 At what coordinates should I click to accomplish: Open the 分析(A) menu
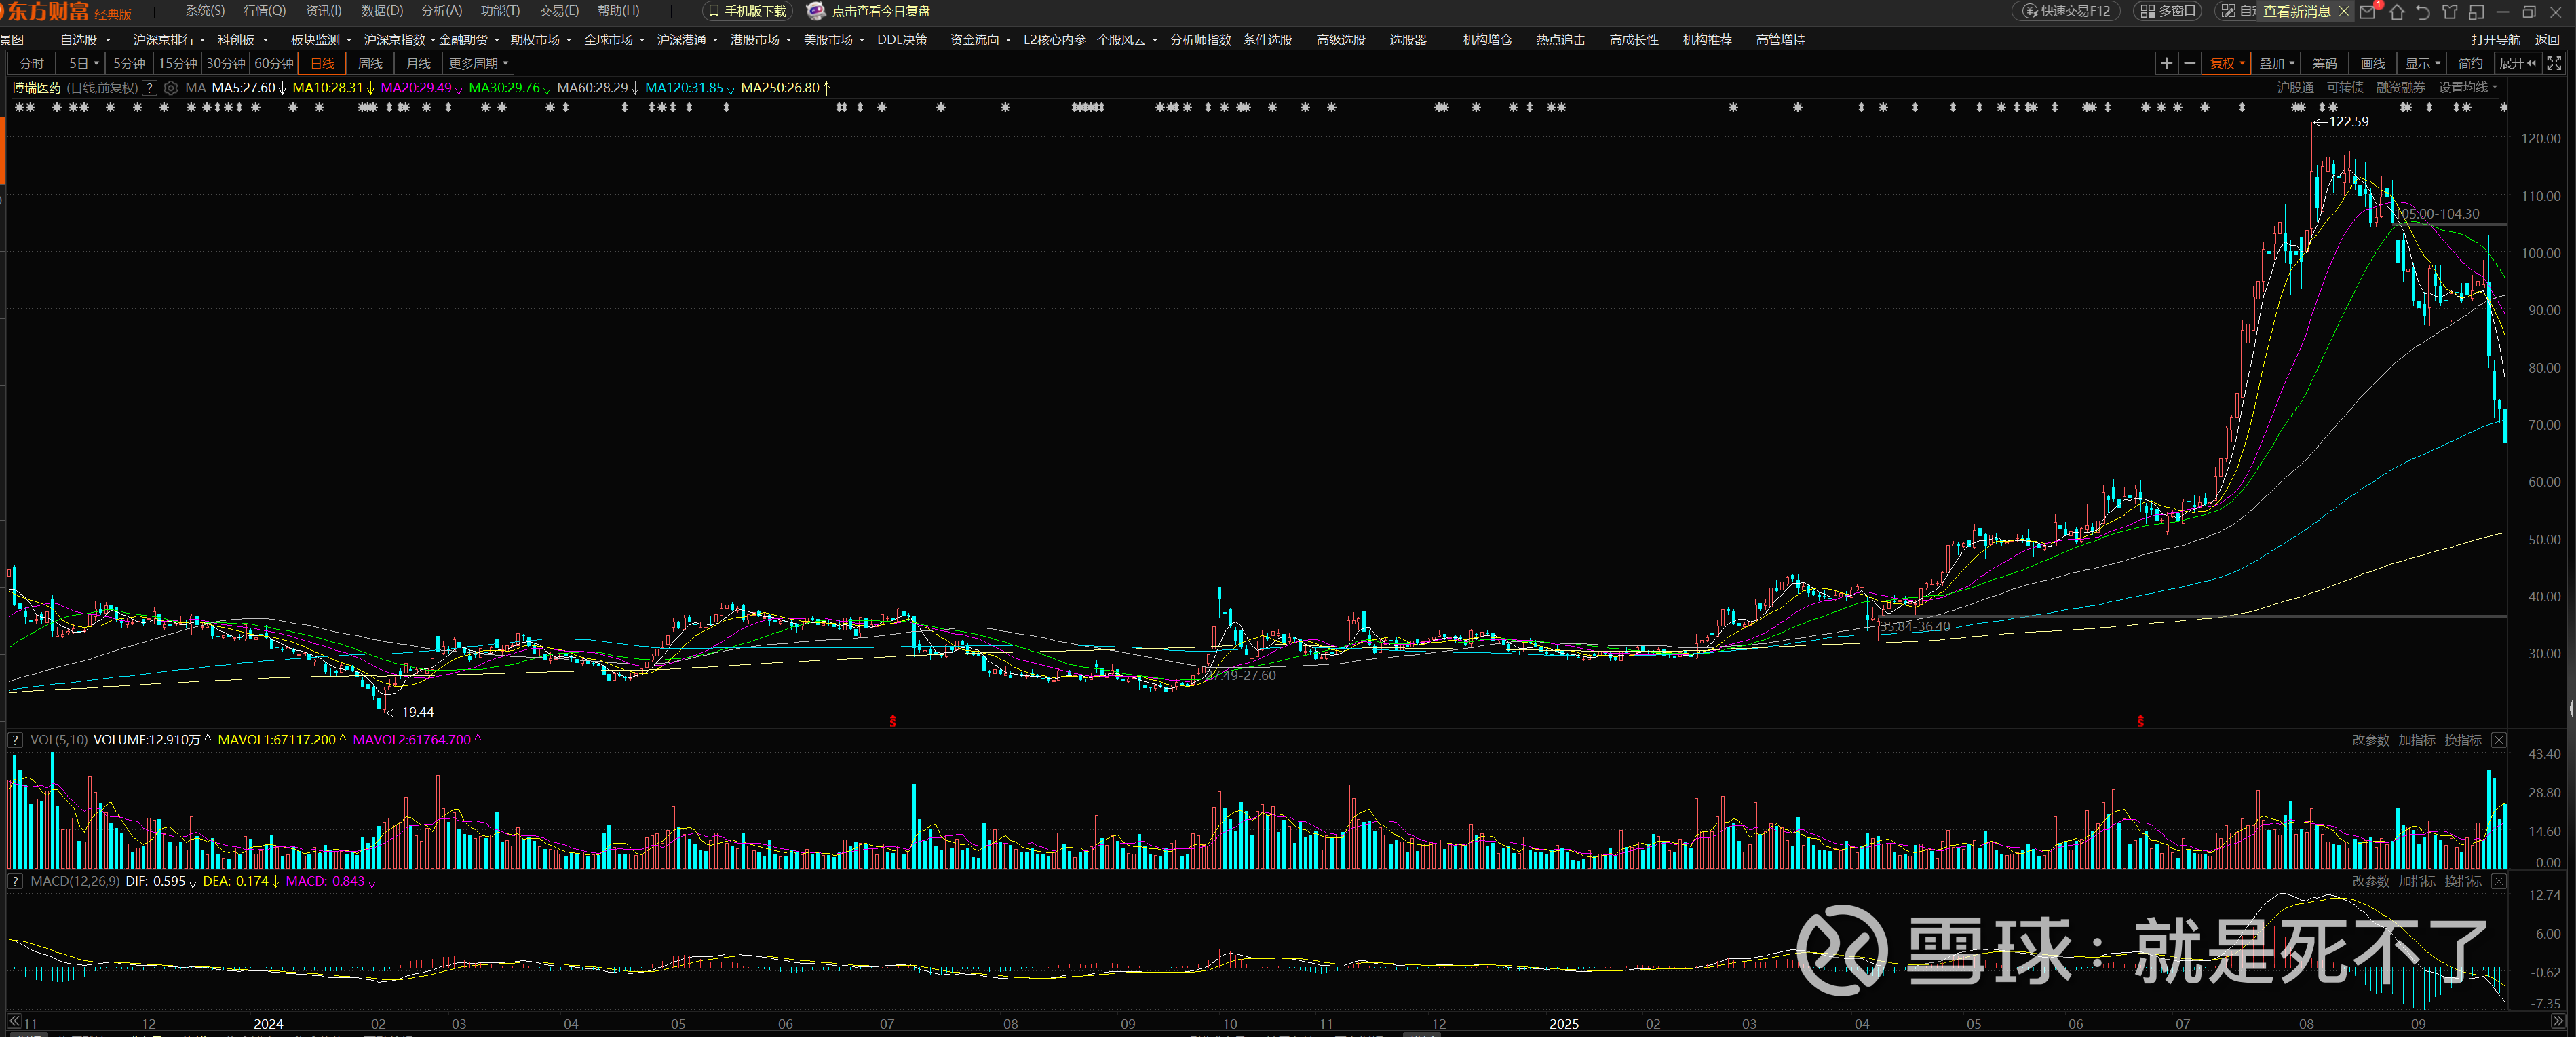pyautogui.click(x=441, y=11)
